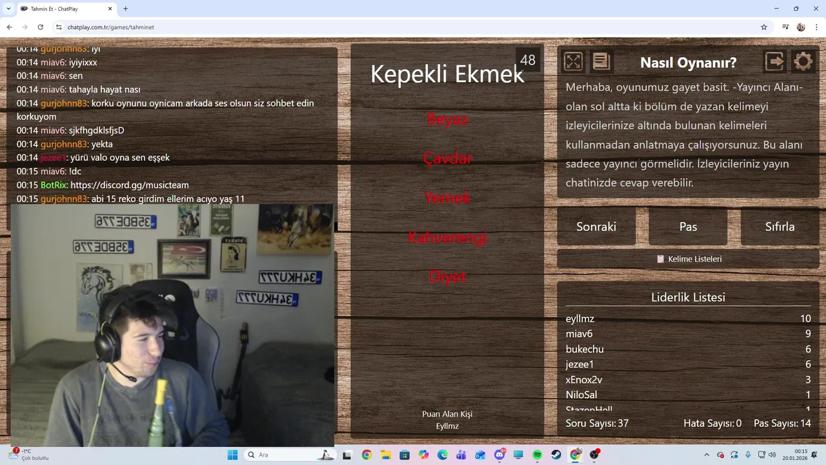This screenshot has height=465, width=826.
Task: Open Microsoft Store from the taskbar
Action: (x=405, y=455)
